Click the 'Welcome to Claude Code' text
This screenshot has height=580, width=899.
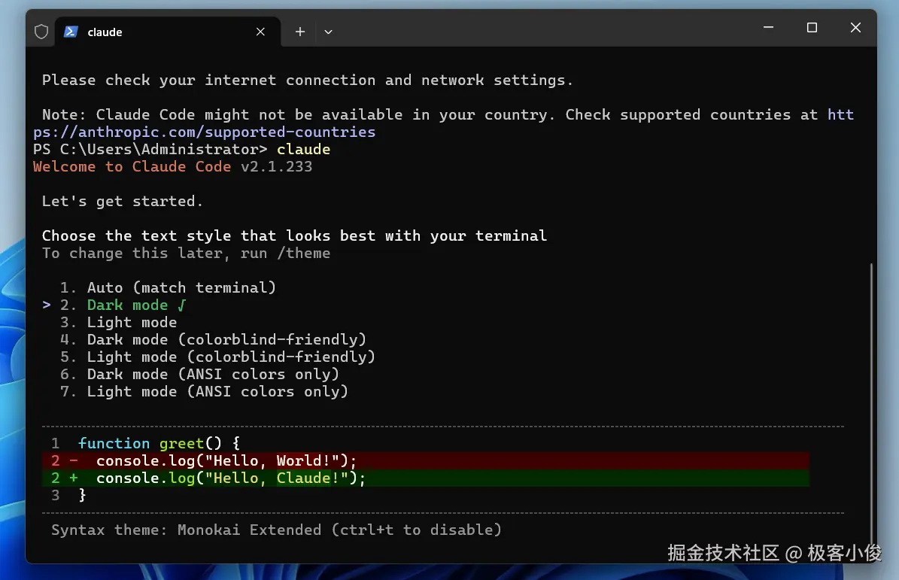click(x=132, y=167)
